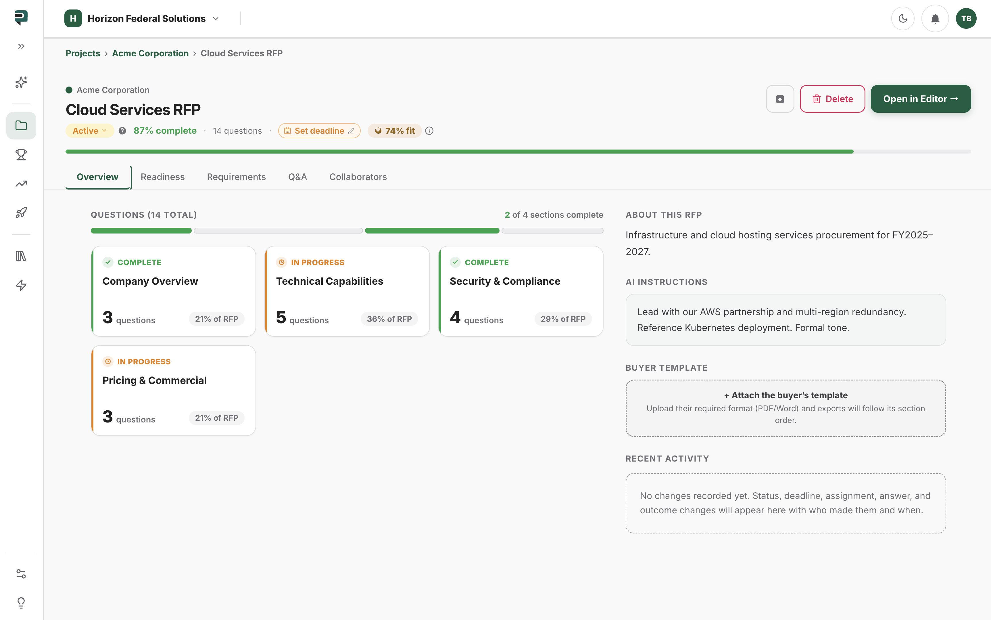Switch to the Requirements tab
The image size is (991, 620).
tap(237, 177)
